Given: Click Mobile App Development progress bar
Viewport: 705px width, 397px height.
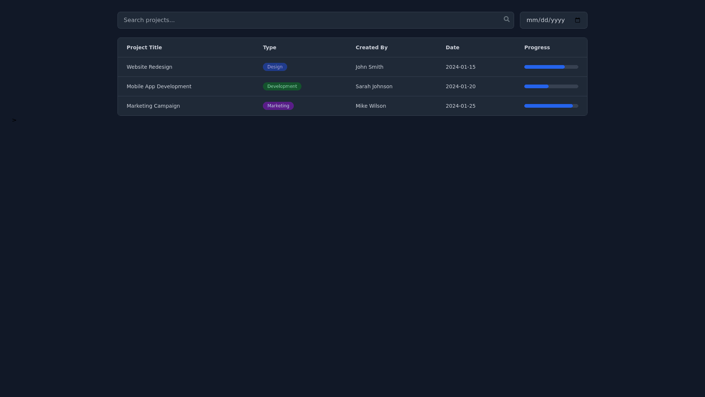Looking at the screenshot, I should coord(551,86).
